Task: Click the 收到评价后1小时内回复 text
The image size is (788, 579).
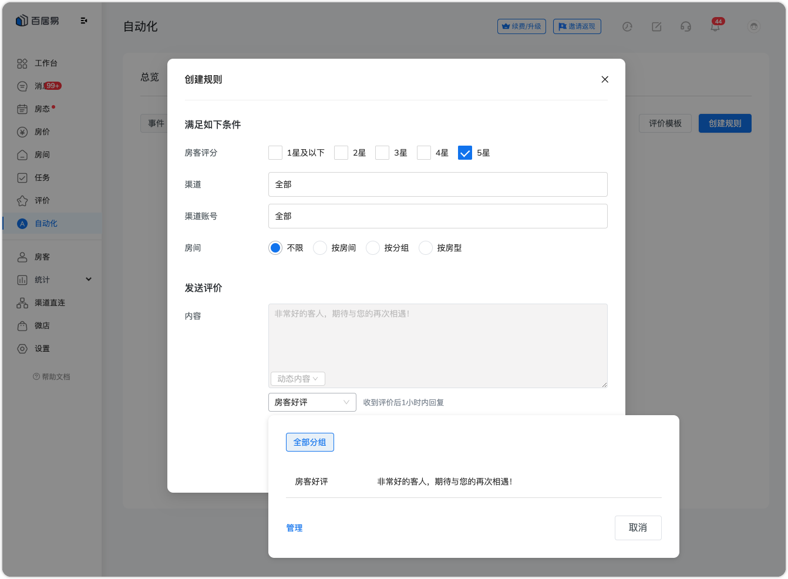Action: click(x=403, y=403)
